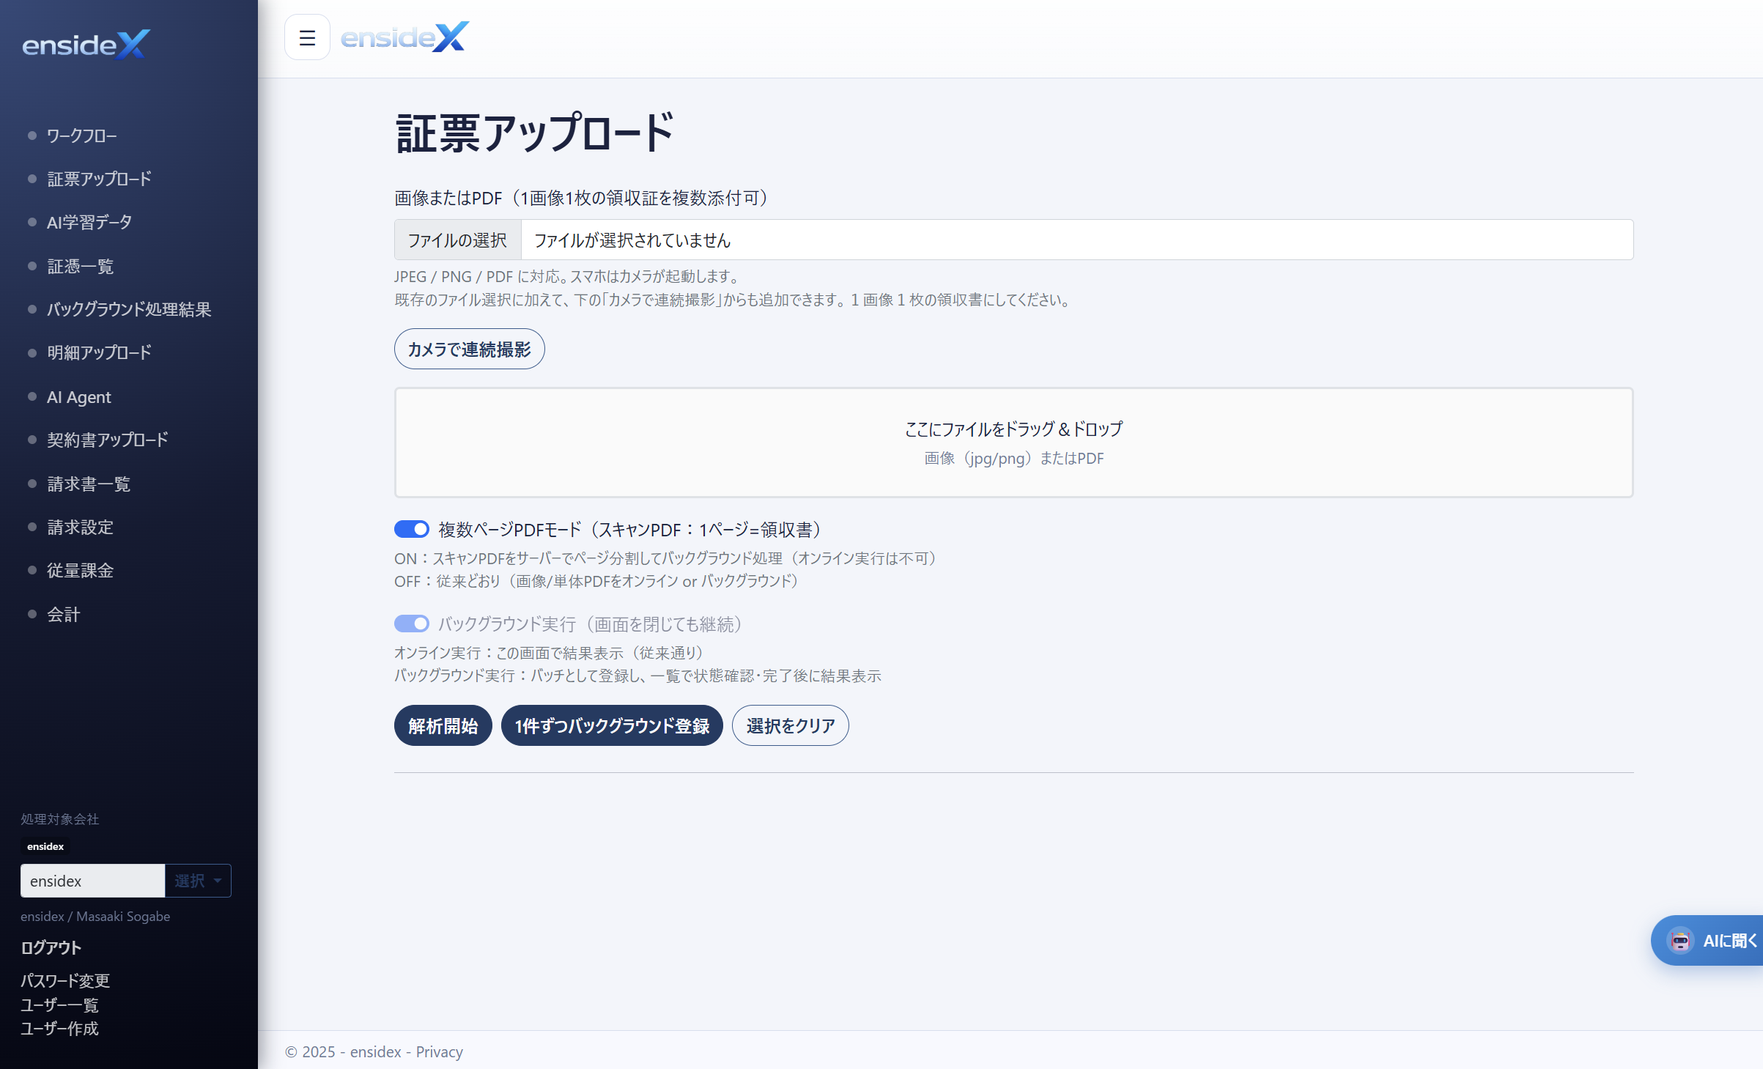Open 請求設定 menu item

[x=81, y=527]
